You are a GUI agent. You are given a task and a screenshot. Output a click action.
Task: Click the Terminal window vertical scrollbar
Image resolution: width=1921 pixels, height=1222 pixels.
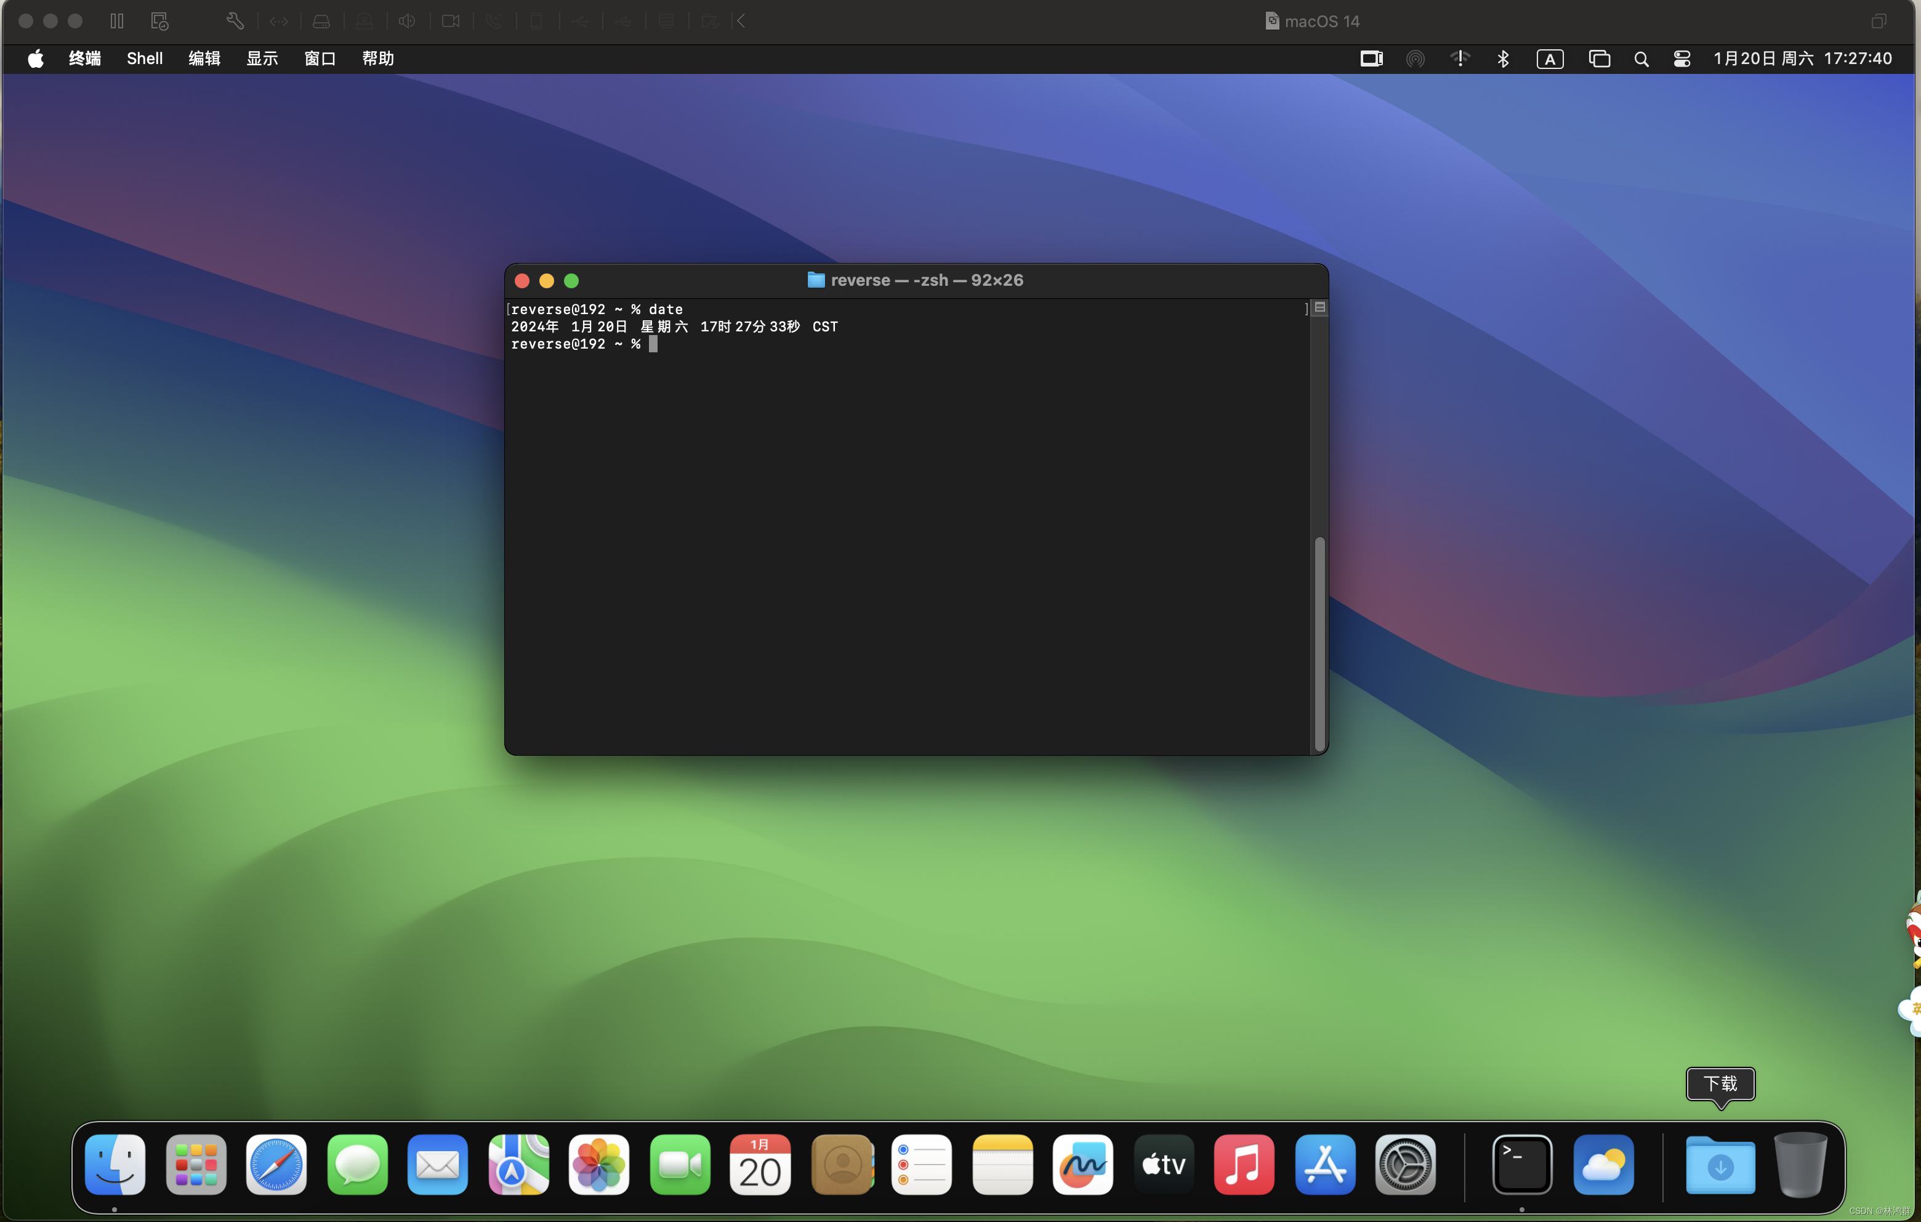1319,642
